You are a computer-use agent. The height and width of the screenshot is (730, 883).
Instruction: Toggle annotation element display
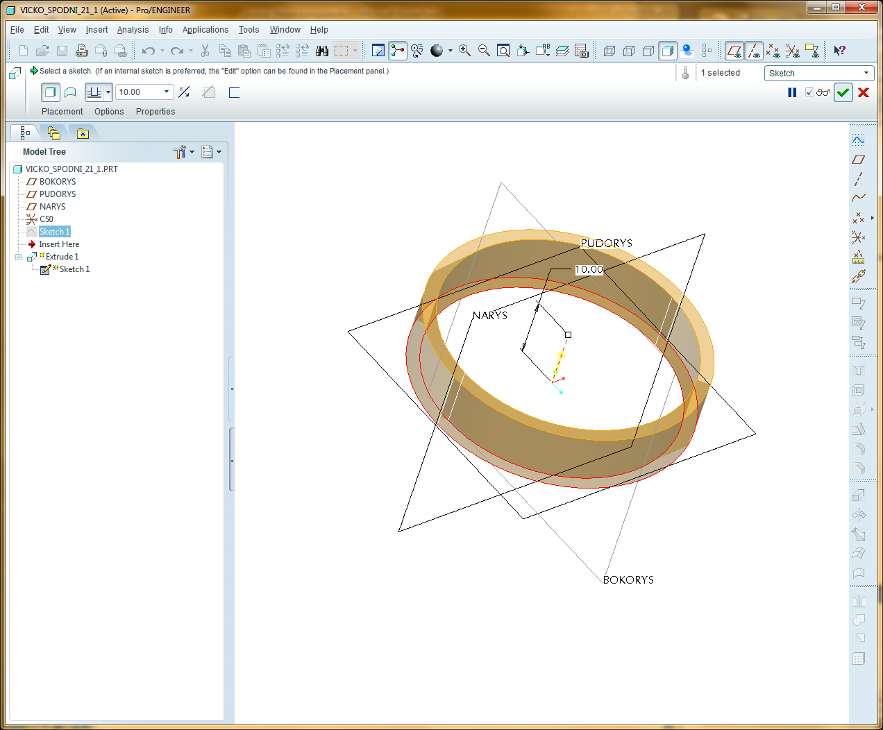pyautogui.click(x=811, y=51)
